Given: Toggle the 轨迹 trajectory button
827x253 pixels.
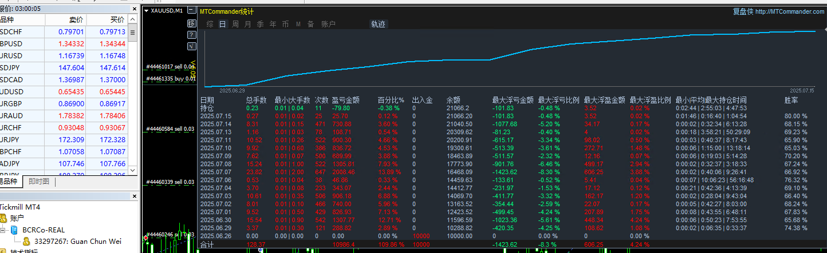Looking at the screenshot, I should tap(379, 24).
